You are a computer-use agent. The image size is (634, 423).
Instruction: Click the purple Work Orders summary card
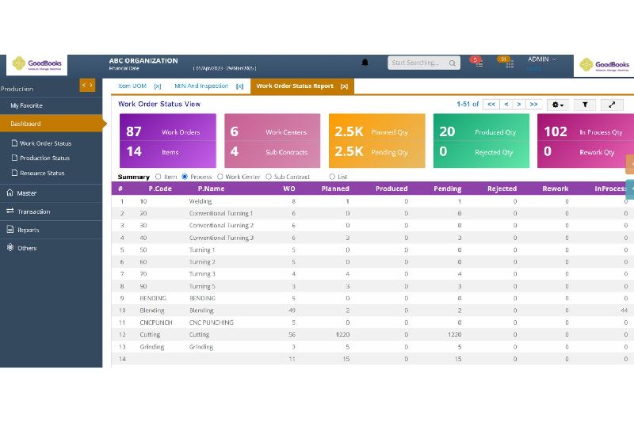(166, 141)
